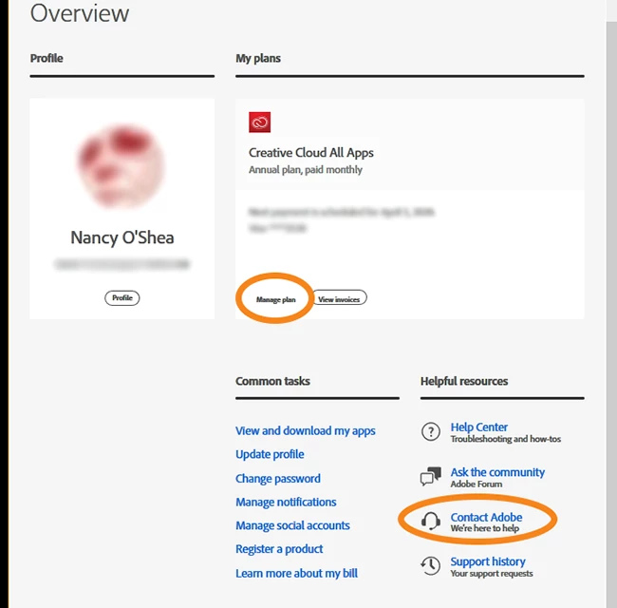Click the Creative Cloud red logo icon

259,122
